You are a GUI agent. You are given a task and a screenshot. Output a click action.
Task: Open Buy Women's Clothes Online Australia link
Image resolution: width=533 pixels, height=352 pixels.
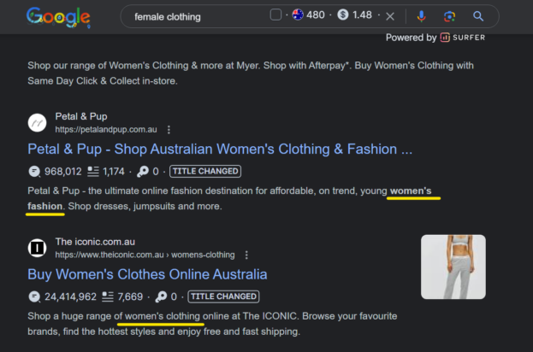[147, 274]
